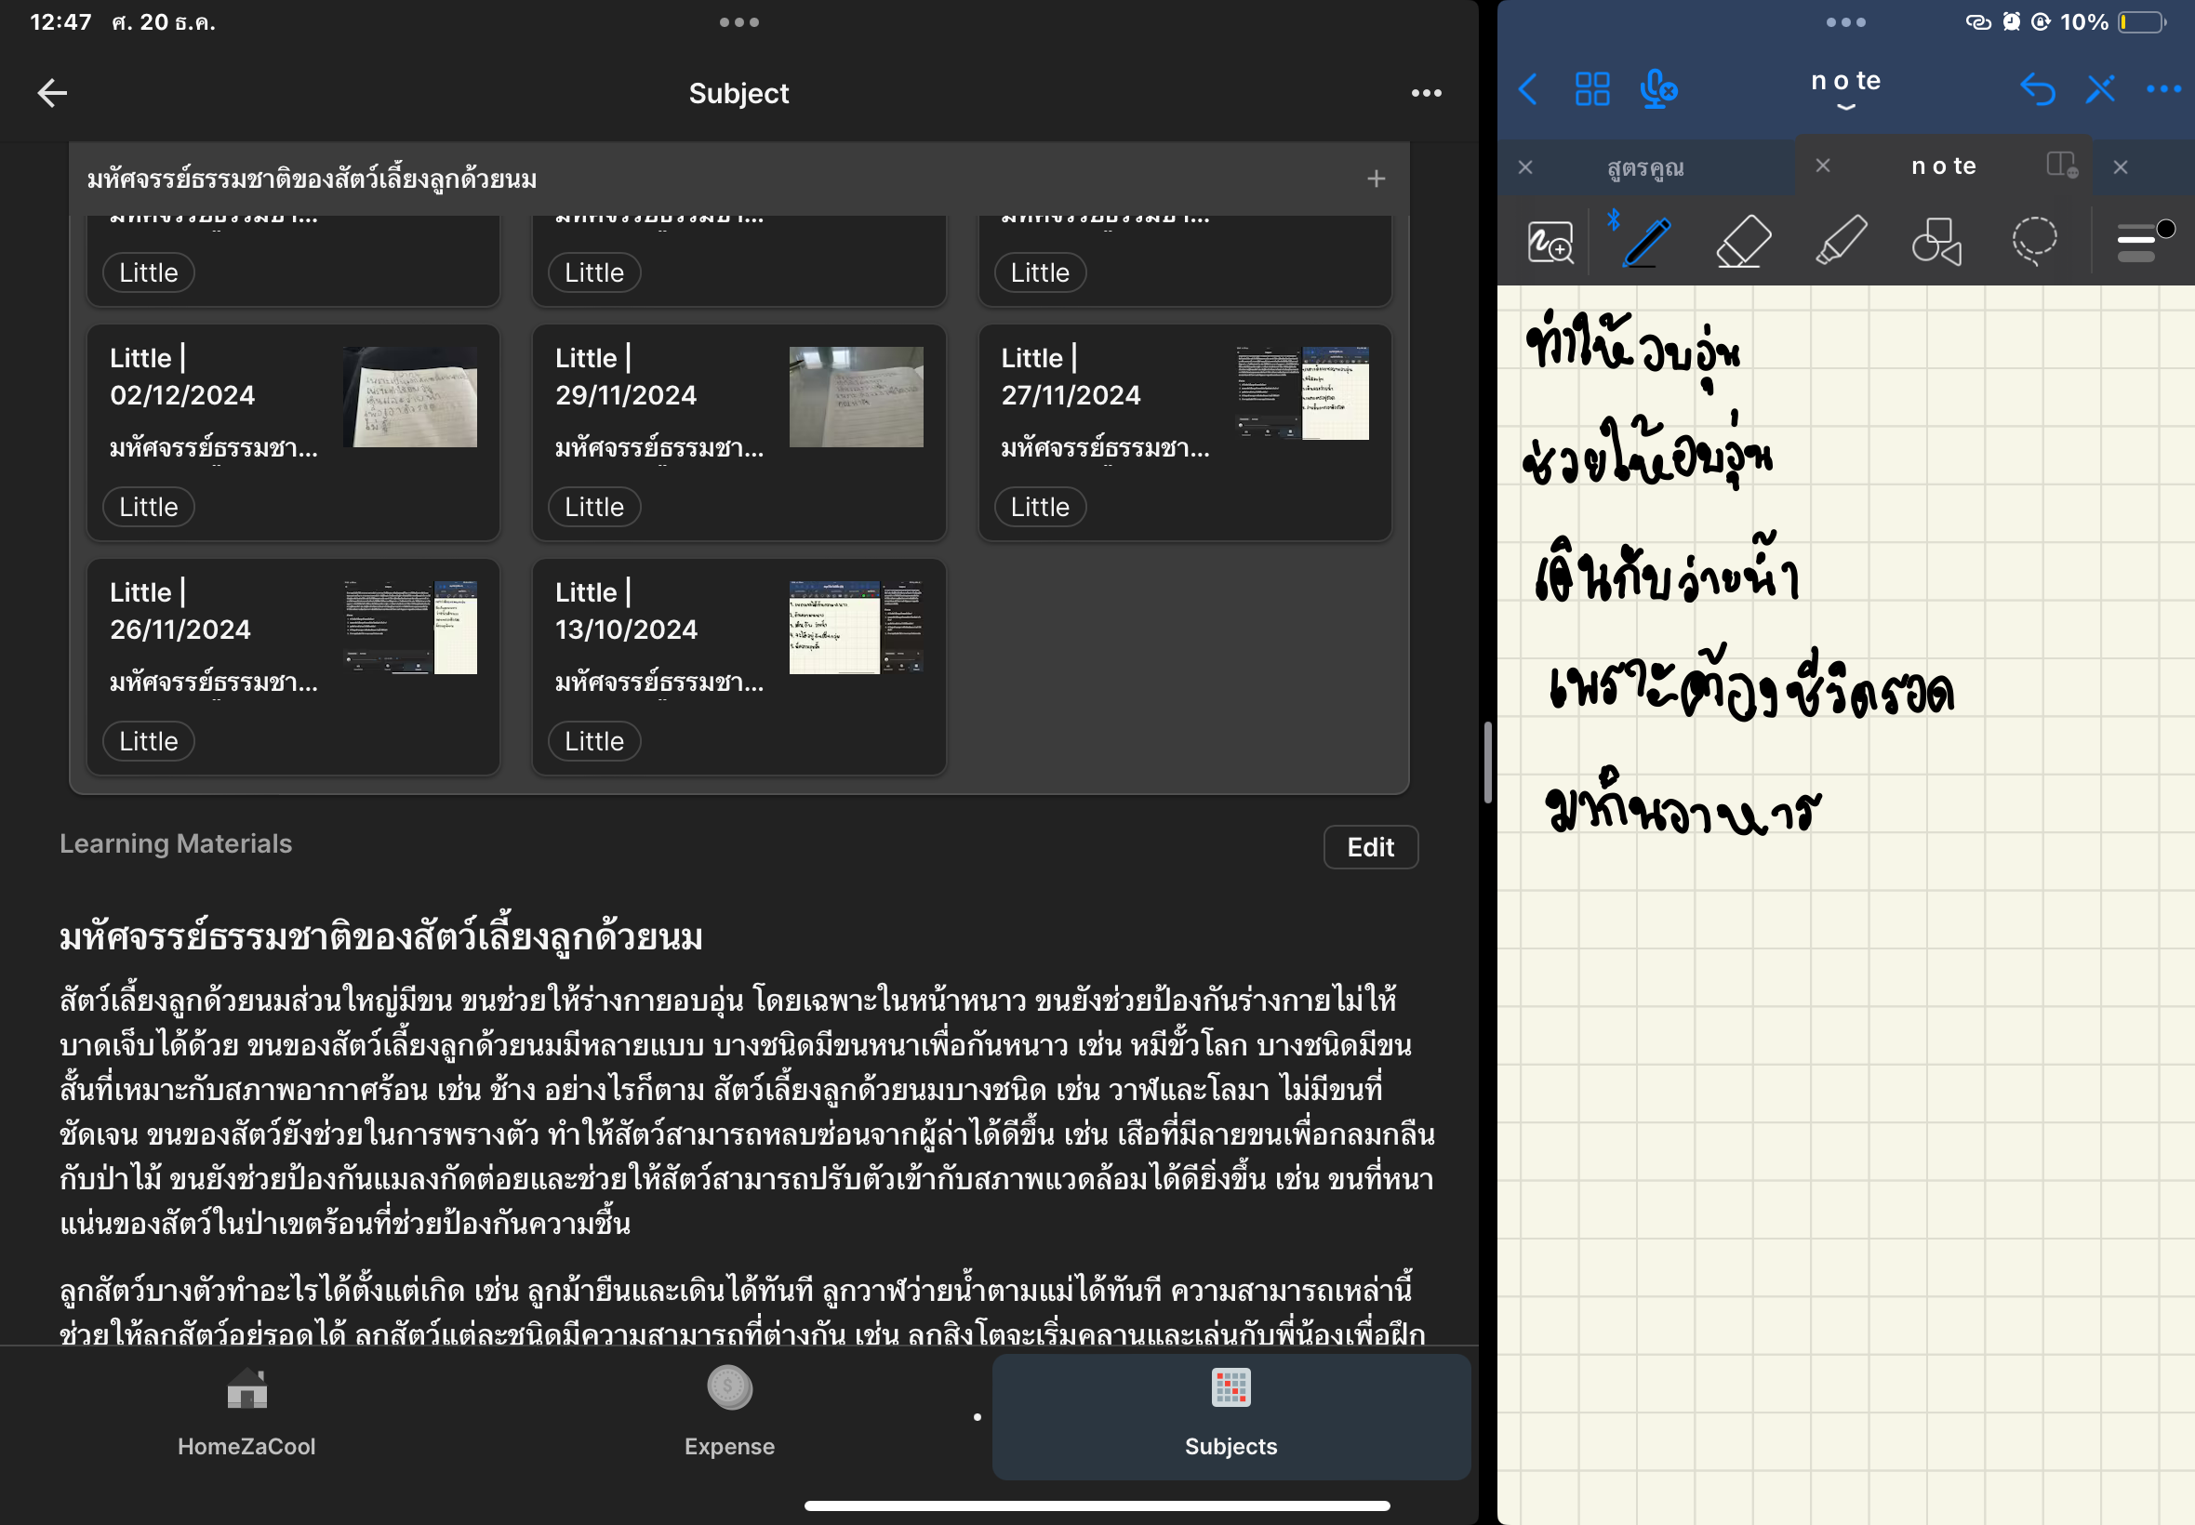The width and height of the screenshot is (2195, 1525).
Task: Open the thumbnail grid view
Action: pyautogui.click(x=1592, y=90)
